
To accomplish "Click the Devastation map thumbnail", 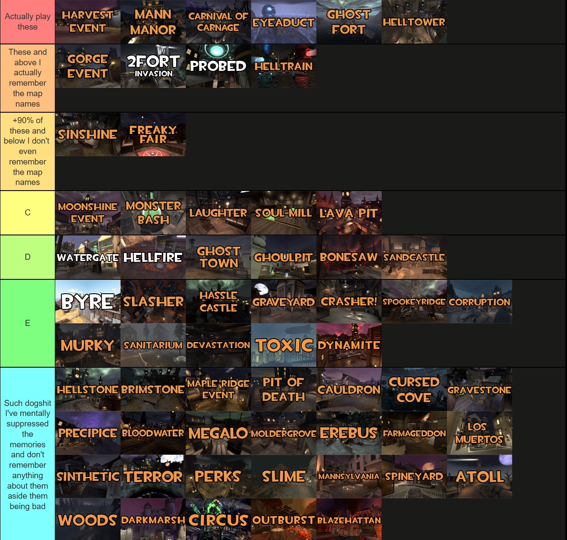I will pos(218,345).
